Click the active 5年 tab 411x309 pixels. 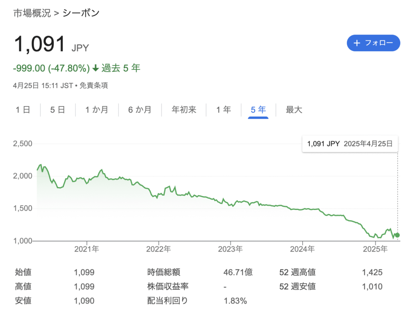(258, 109)
